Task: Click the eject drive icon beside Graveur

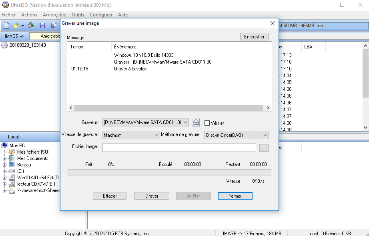Action: pyautogui.click(x=196, y=122)
